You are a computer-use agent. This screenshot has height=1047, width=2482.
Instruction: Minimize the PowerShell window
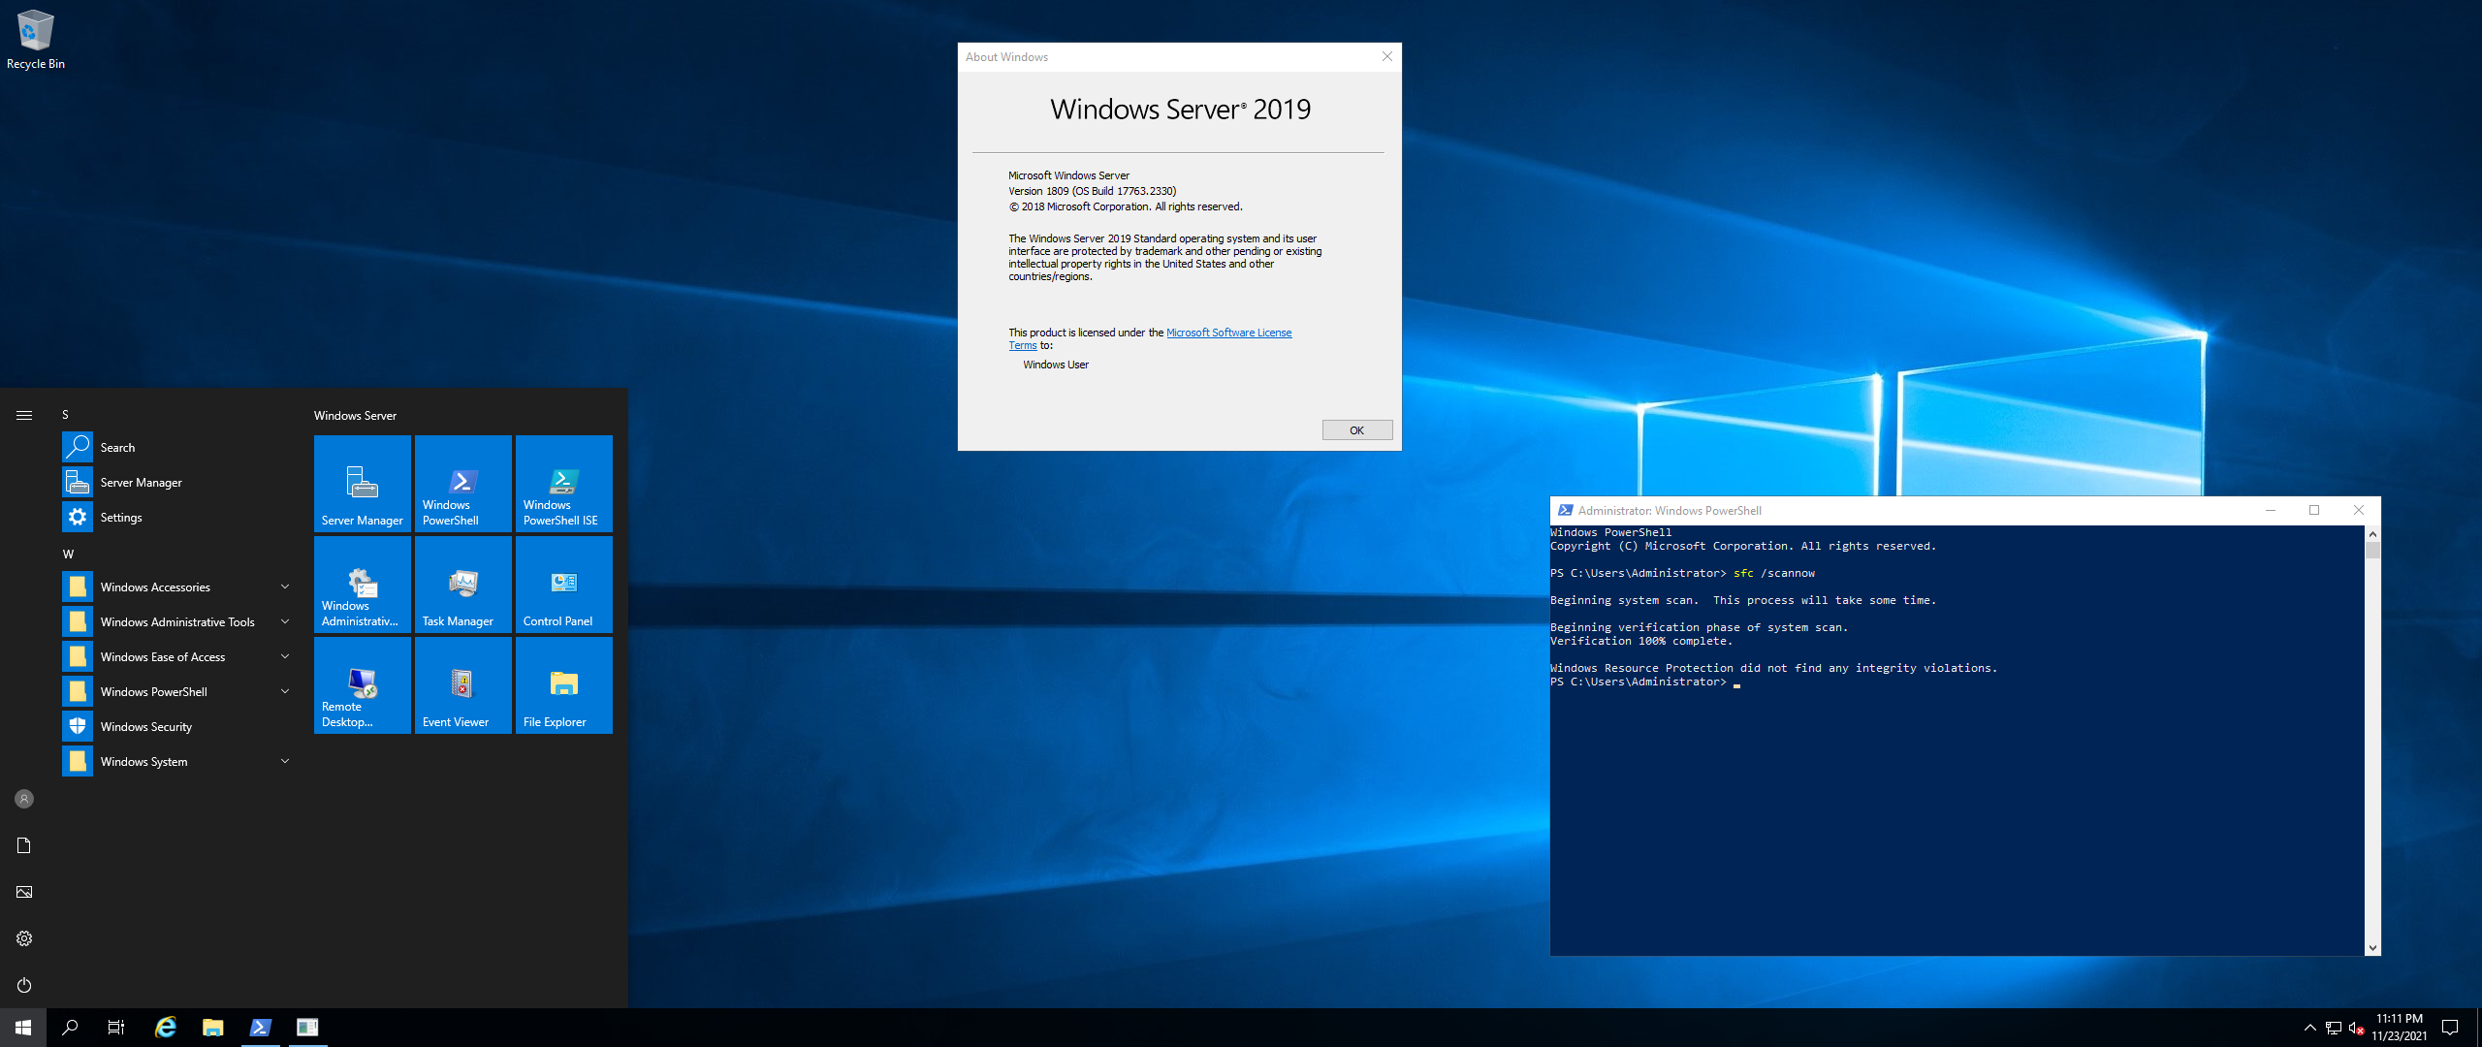click(2270, 510)
